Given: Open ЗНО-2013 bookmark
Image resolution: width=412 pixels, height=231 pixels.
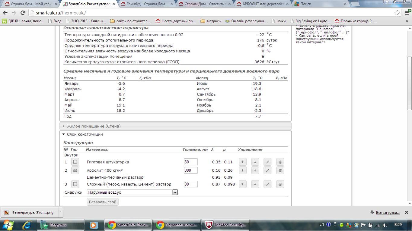Looking at the screenshot, I should (x=85, y=21).
